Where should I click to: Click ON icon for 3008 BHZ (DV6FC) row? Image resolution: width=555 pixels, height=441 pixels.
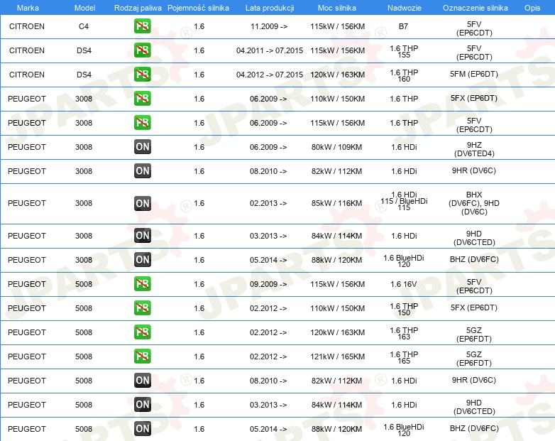(142, 260)
